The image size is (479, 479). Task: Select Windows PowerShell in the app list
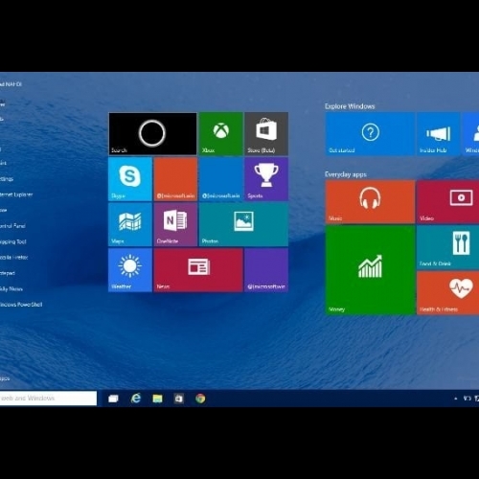(21, 305)
